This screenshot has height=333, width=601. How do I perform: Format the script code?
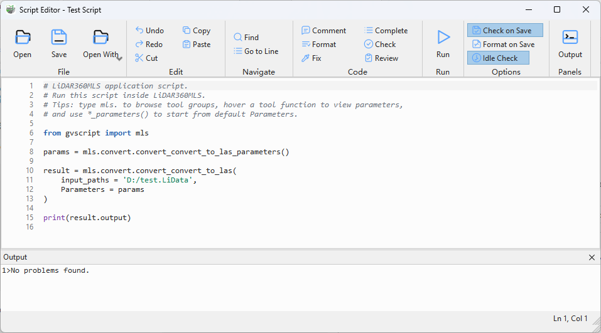tap(319, 45)
